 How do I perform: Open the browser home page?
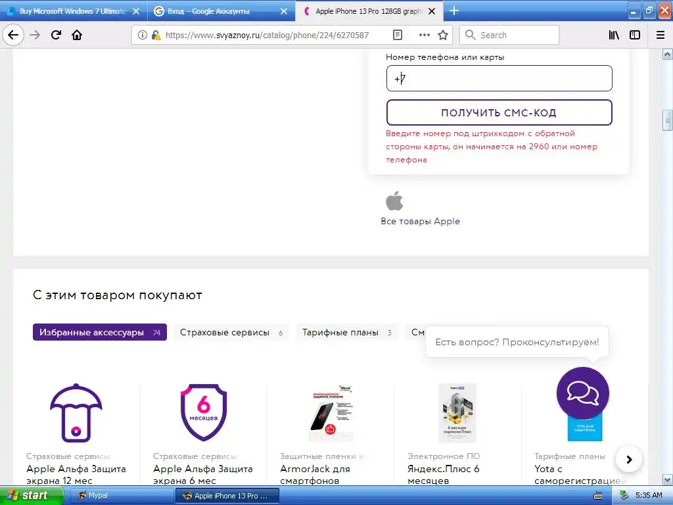click(x=77, y=35)
